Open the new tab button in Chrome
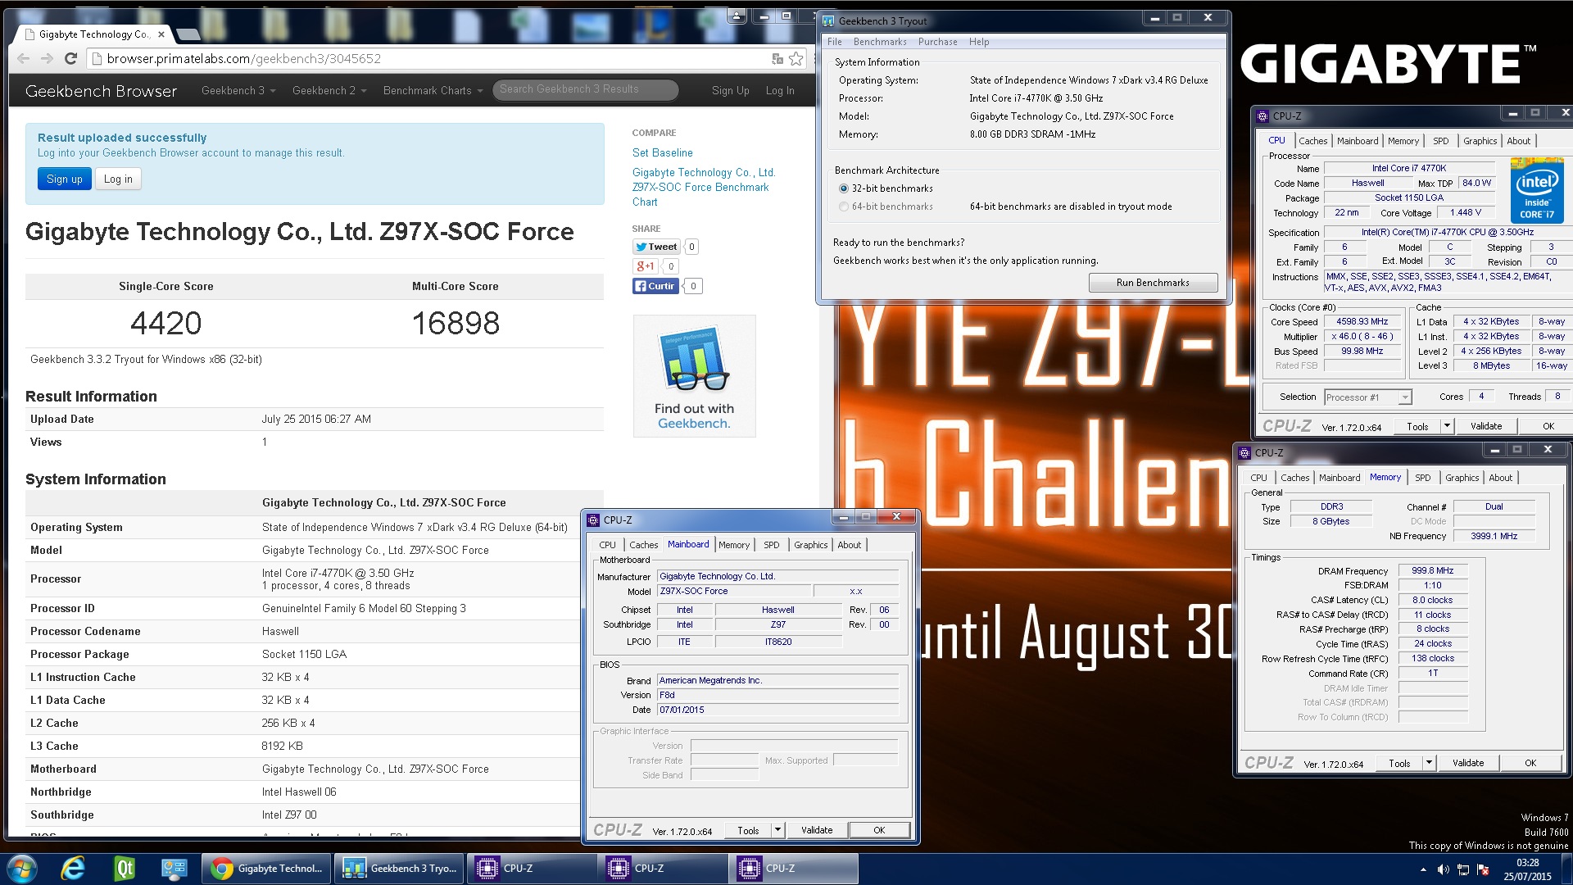 (x=188, y=34)
